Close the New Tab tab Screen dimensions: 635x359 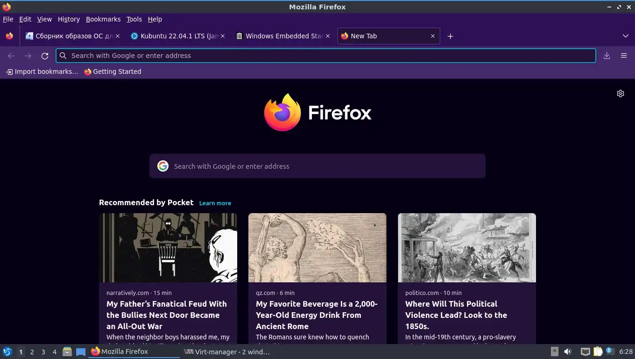[x=432, y=36]
